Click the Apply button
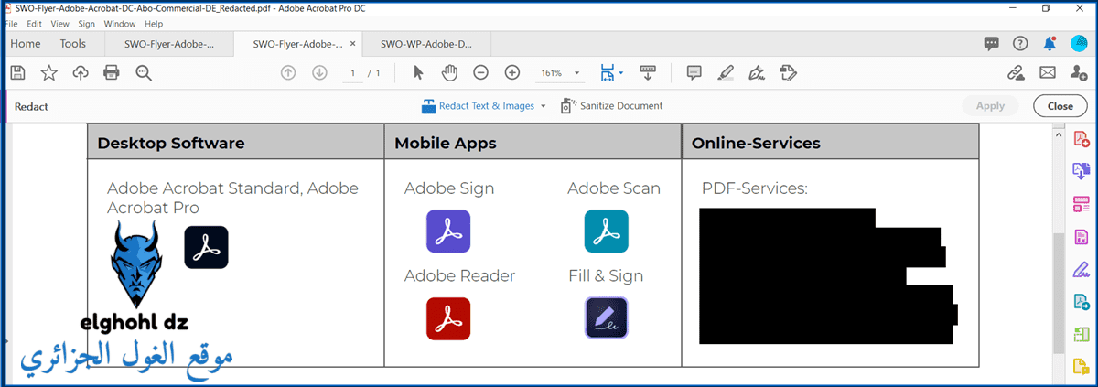Screen dimensions: 1098x387 pos(990,106)
